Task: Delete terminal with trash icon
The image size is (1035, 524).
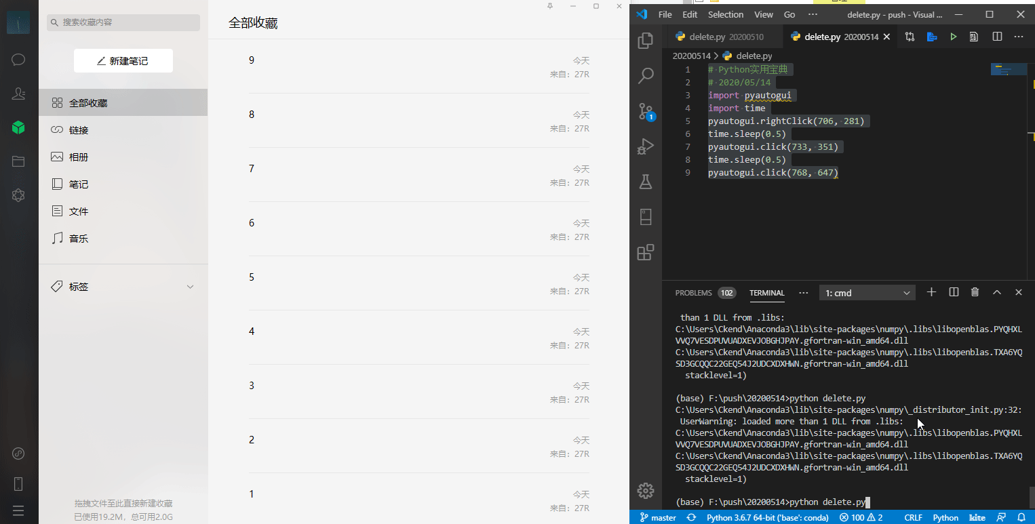Action: (x=975, y=292)
